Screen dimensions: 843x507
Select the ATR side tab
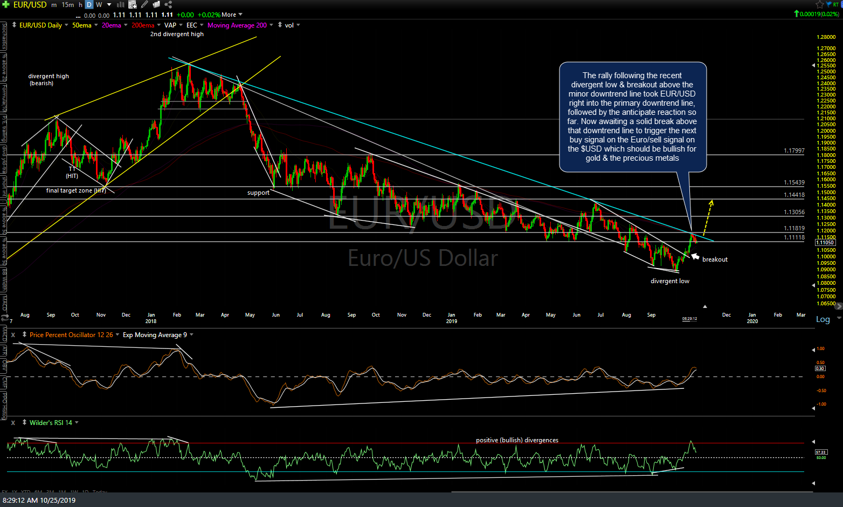pyautogui.click(x=4, y=351)
